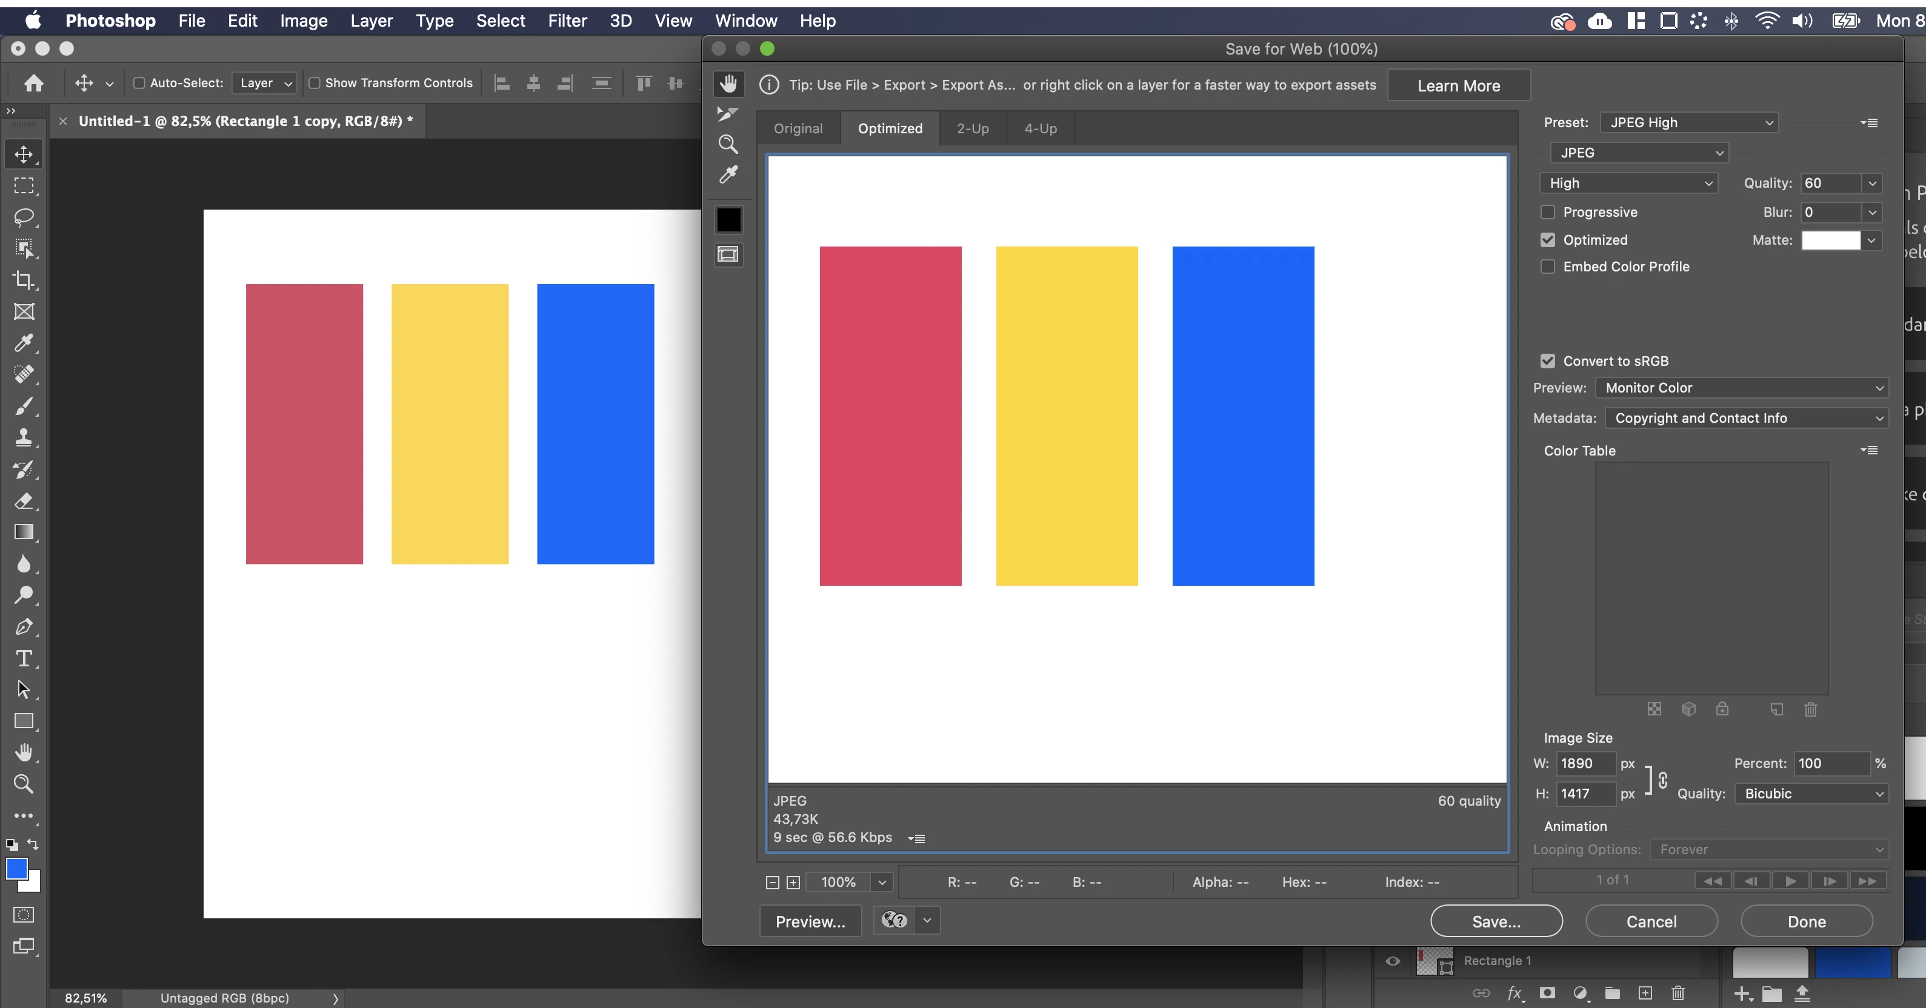
Task: Uncheck the Optimized option
Action: (1548, 240)
